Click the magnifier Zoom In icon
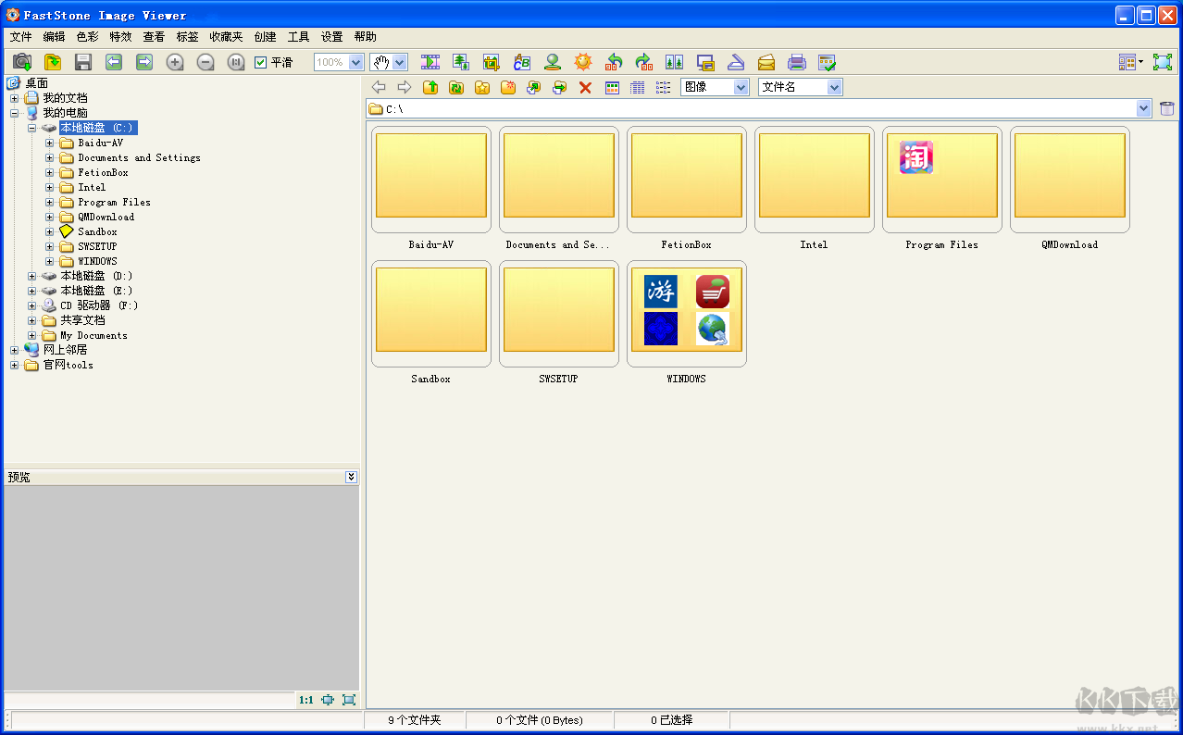The image size is (1183, 735). (x=175, y=62)
